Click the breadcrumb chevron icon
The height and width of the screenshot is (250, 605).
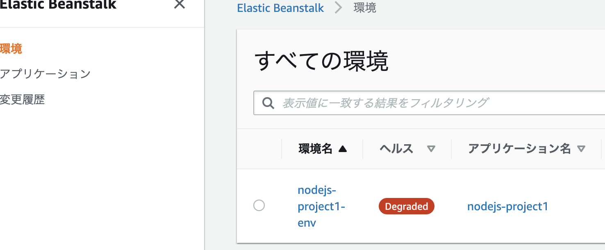click(x=338, y=8)
